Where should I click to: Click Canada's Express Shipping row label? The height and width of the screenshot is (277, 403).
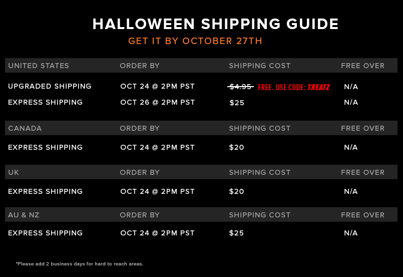[45, 147]
